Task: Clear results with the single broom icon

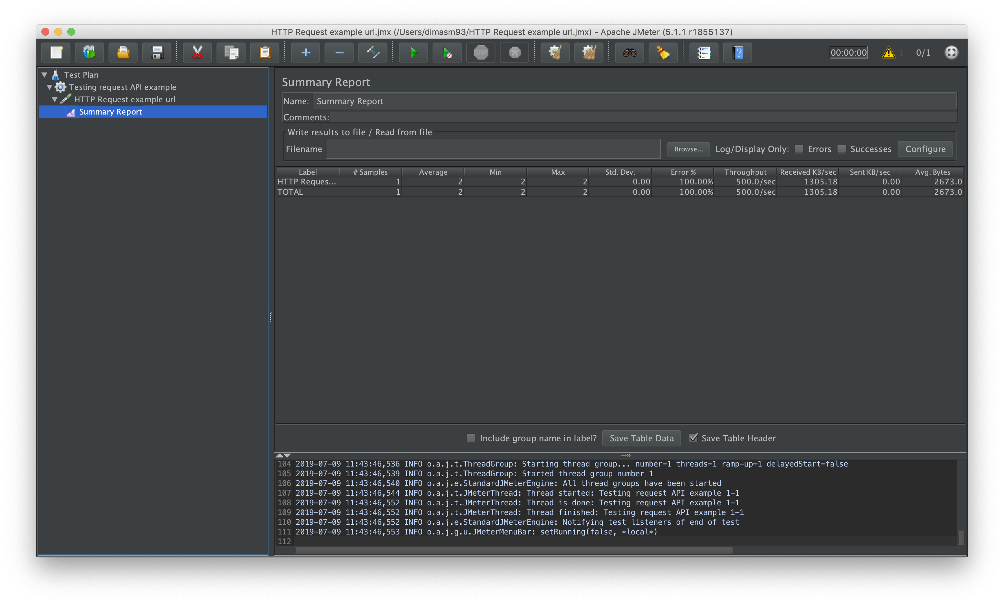Action: (x=555, y=53)
